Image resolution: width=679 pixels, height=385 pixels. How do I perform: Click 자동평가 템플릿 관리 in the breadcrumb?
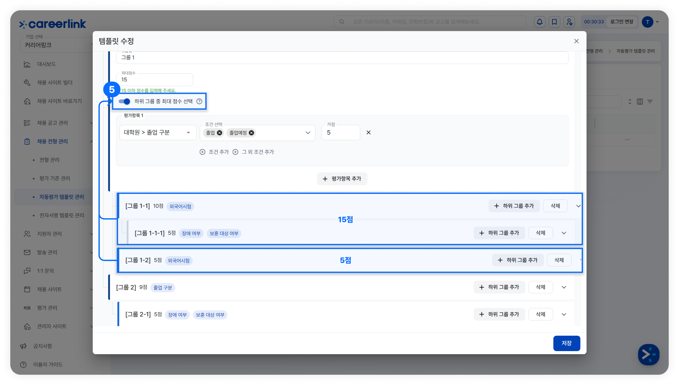(x=635, y=51)
